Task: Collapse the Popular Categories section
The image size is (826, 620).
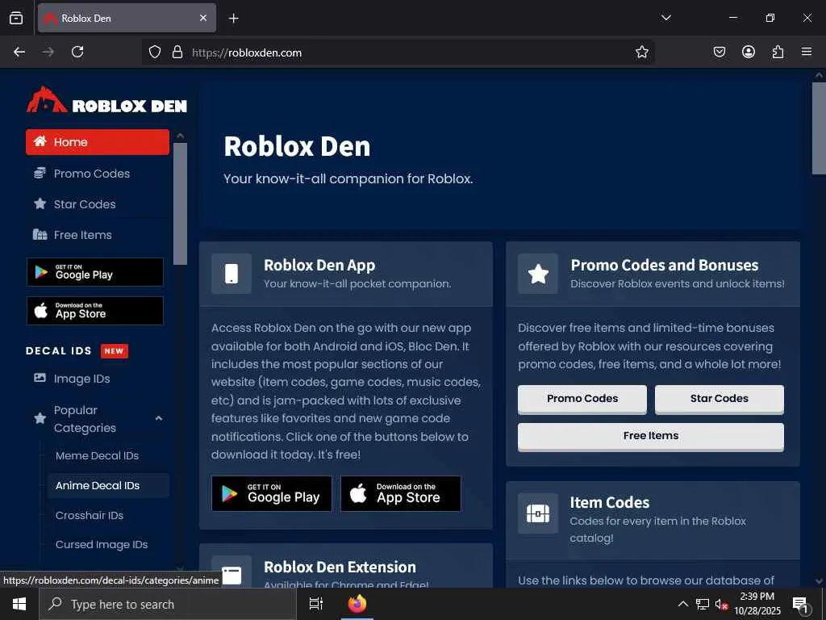Action: [159, 419]
